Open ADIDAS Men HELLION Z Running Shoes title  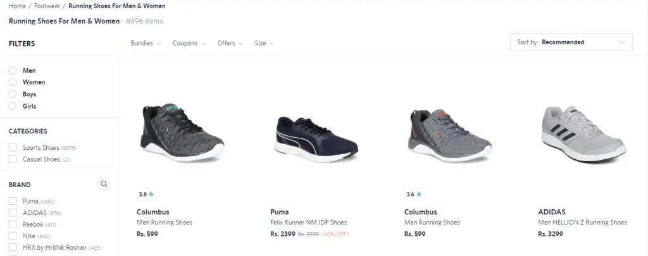[582, 222]
